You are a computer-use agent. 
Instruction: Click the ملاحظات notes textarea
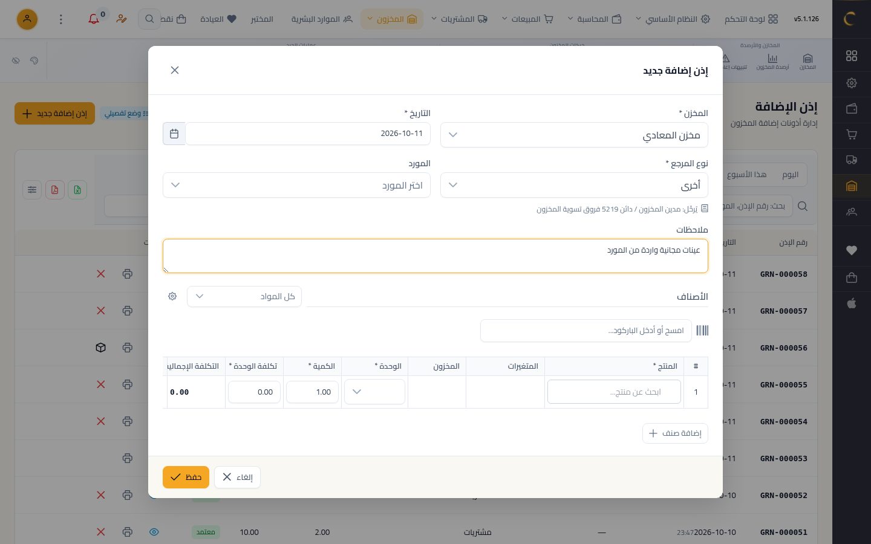(435, 256)
